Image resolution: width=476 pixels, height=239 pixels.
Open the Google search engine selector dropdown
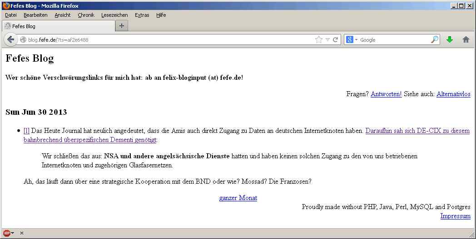coord(352,40)
